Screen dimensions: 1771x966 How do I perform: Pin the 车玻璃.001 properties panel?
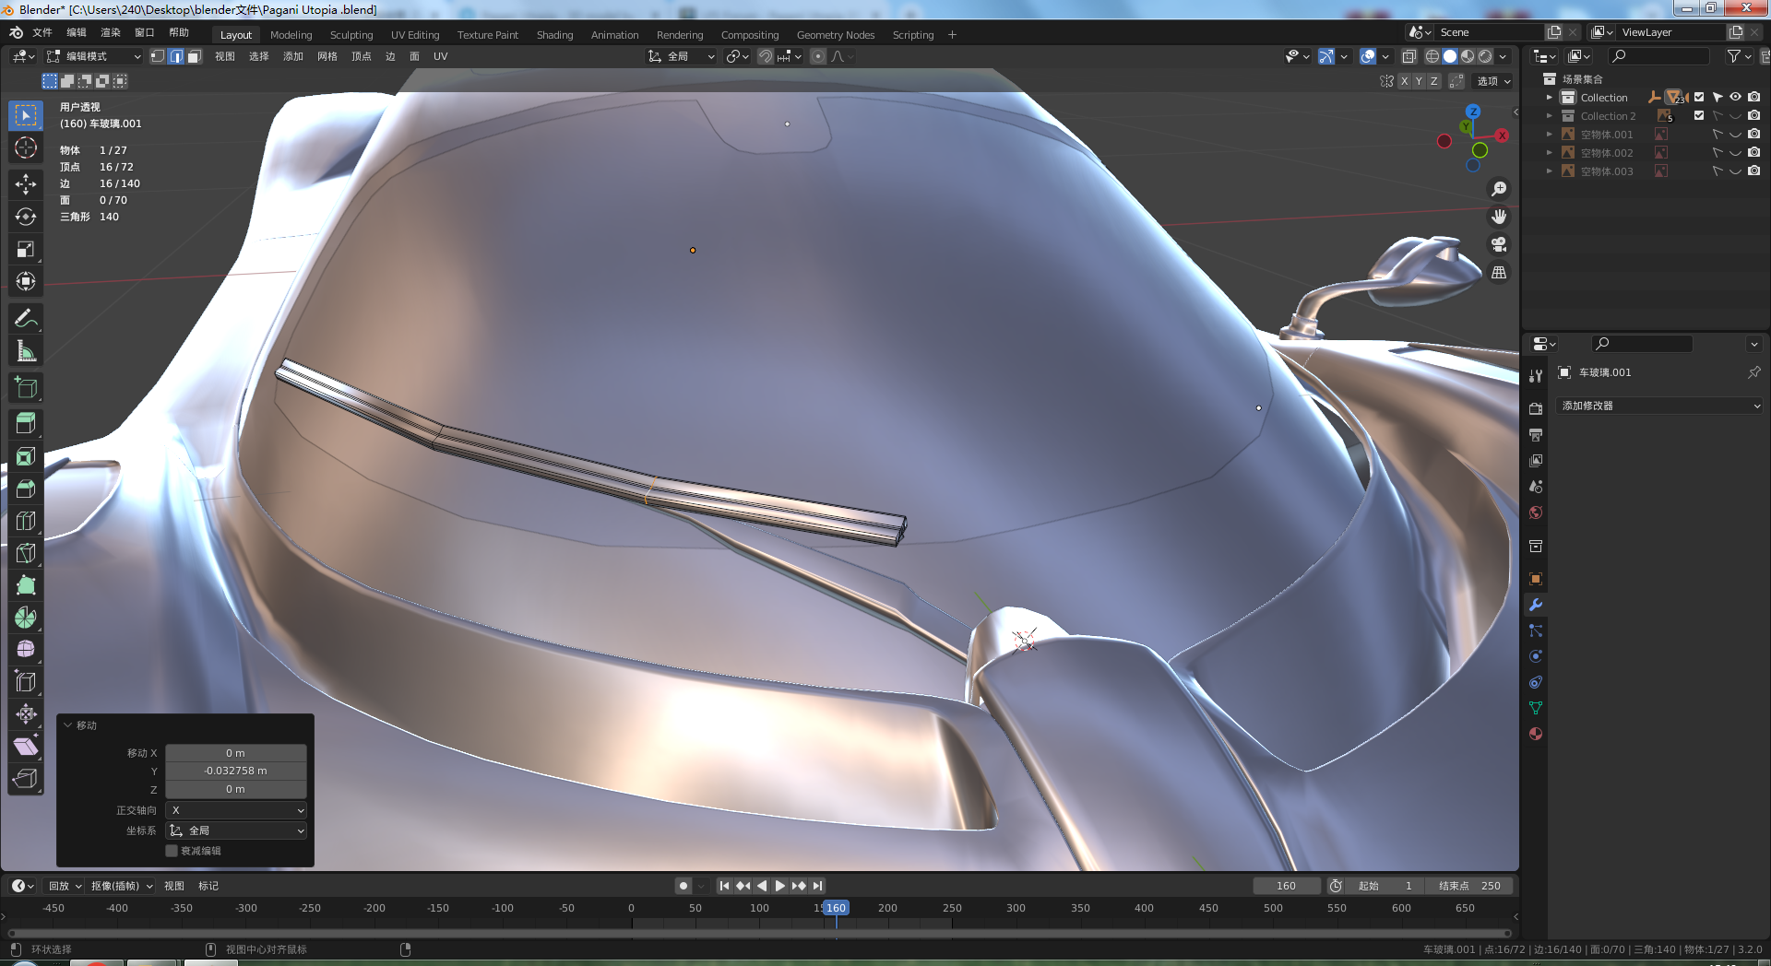pos(1753,372)
